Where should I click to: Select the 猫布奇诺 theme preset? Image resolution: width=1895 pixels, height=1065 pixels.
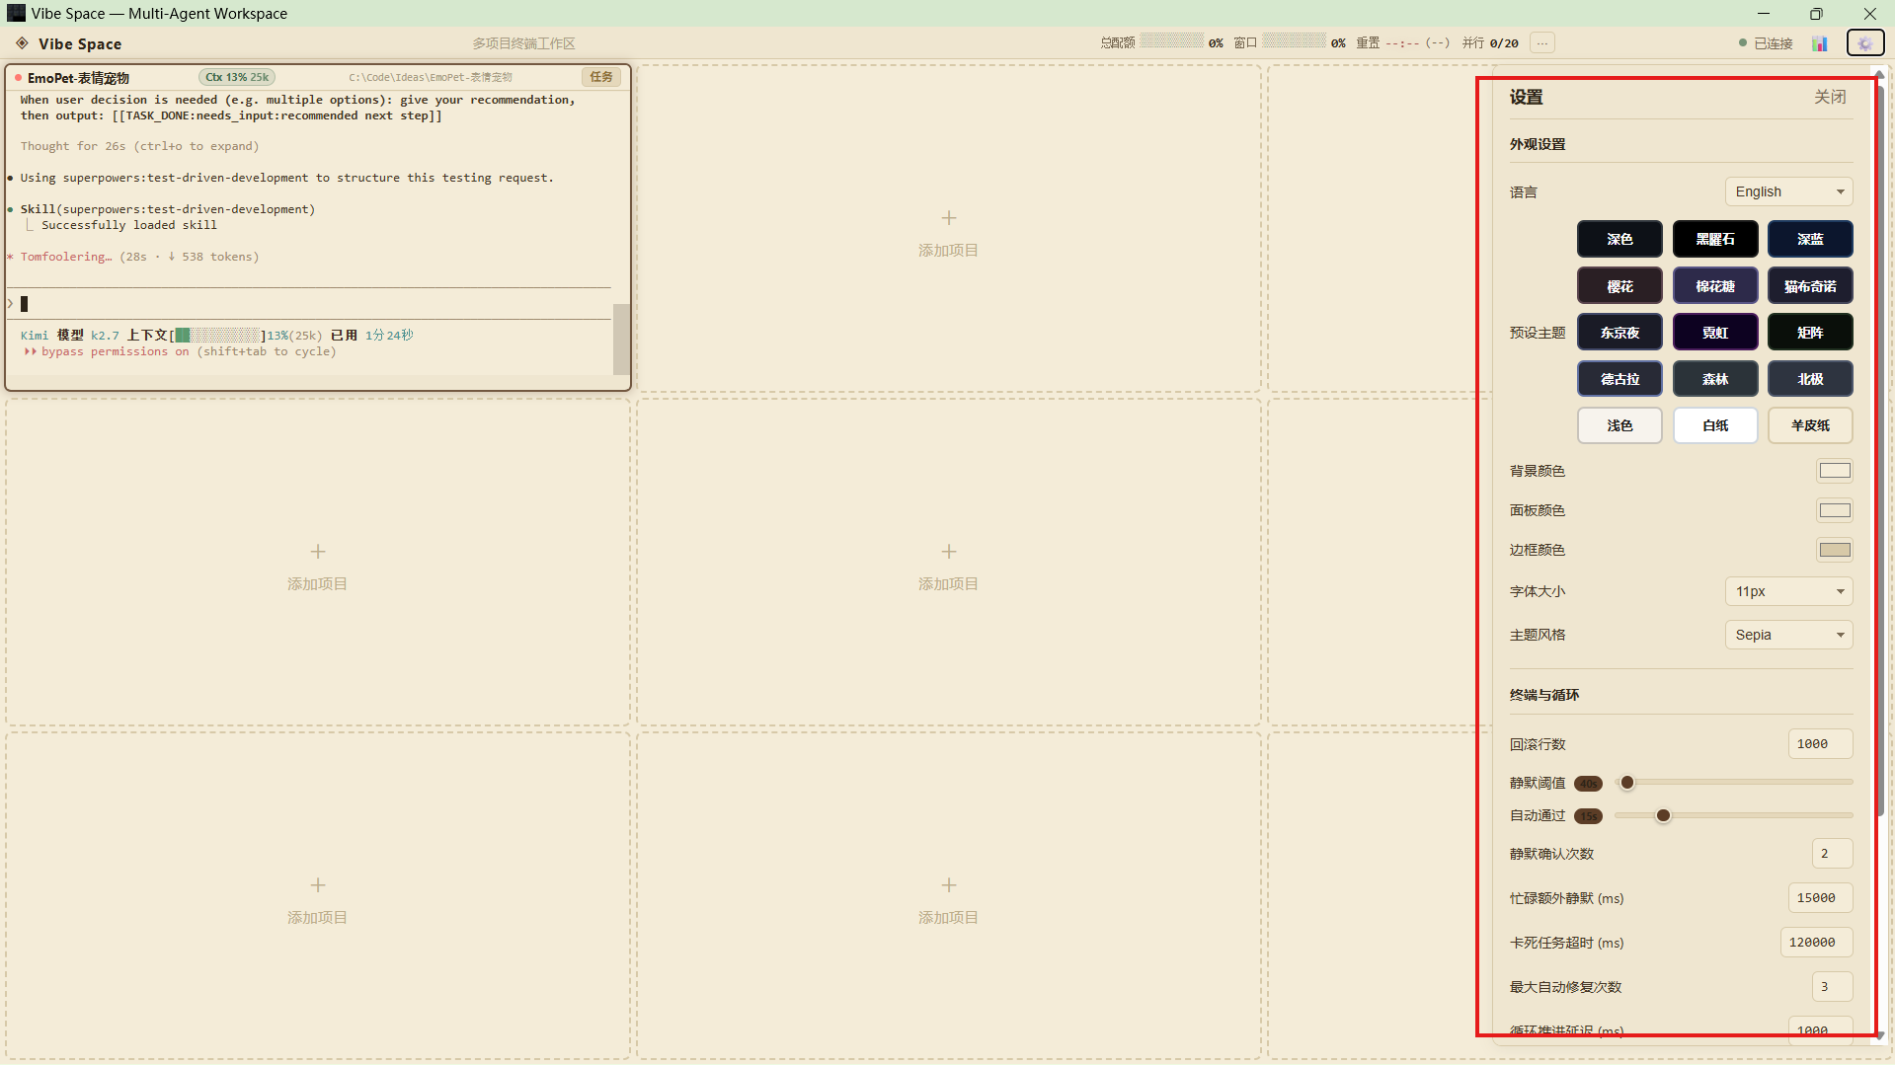pos(1810,286)
